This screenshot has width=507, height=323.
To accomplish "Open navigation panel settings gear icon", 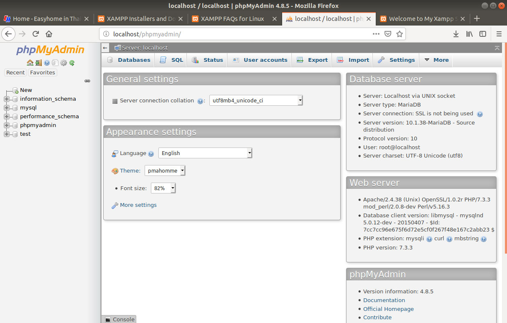I will pyautogui.click(x=64, y=62).
